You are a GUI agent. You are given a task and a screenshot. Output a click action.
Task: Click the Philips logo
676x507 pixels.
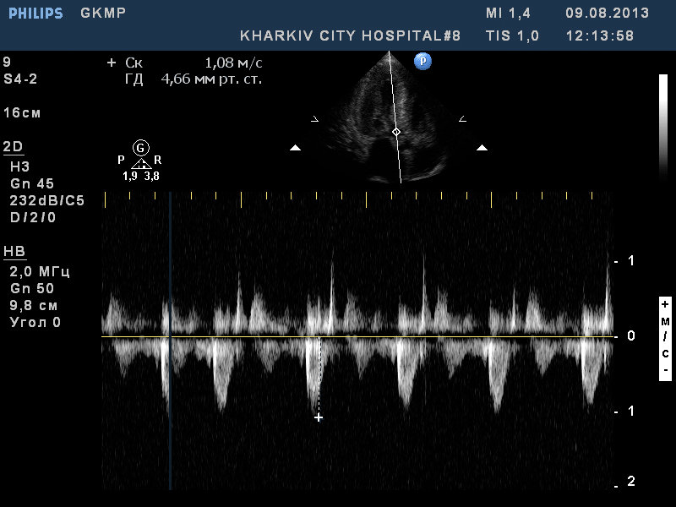click(x=35, y=14)
